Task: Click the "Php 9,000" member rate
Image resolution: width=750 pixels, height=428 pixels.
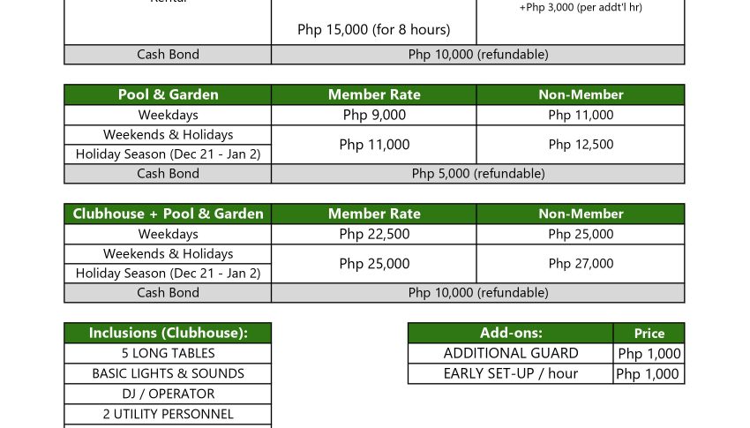Action: (374, 115)
